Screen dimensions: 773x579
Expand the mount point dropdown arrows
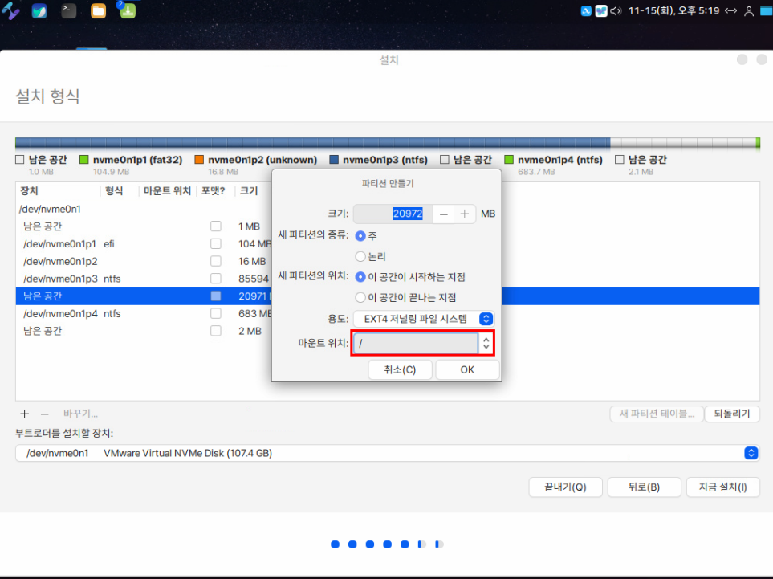coord(486,344)
